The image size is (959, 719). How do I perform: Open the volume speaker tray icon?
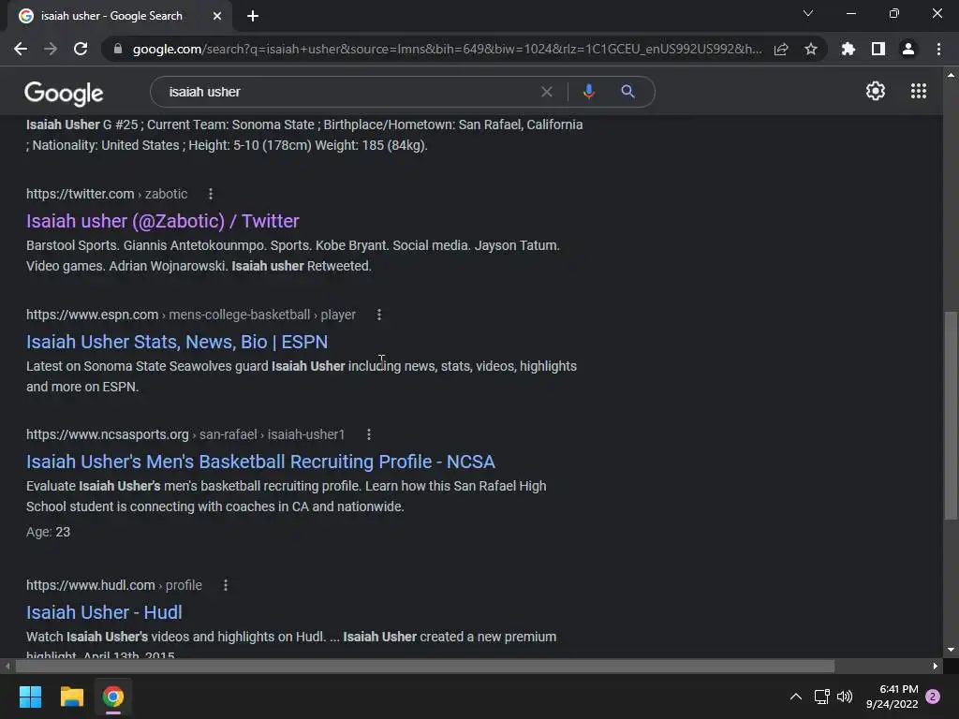(845, 697)
